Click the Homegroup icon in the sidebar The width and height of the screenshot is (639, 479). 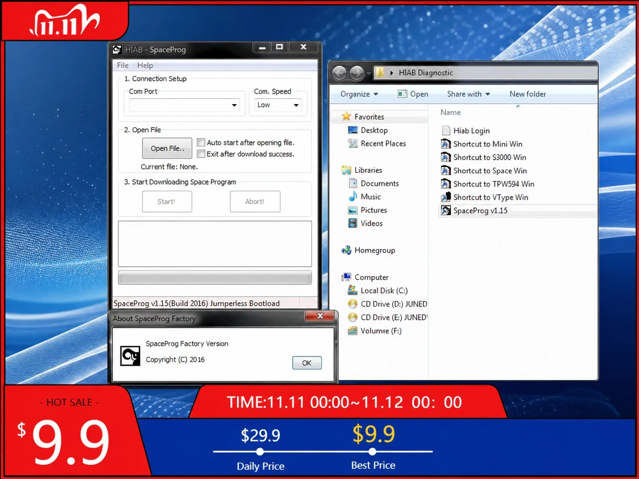[x=346, y=250]
